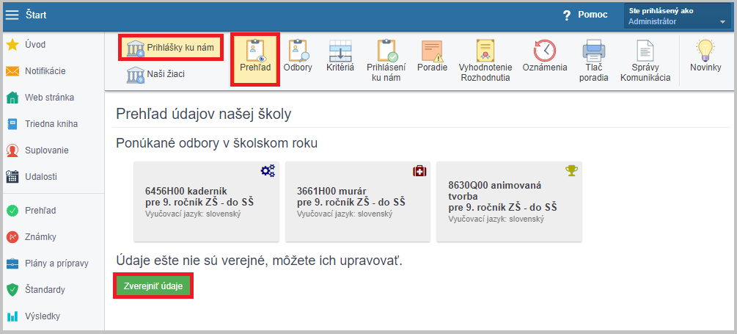Open the hamburger menu next to Štart
This screenshot has width=737, height=334.
12,15
